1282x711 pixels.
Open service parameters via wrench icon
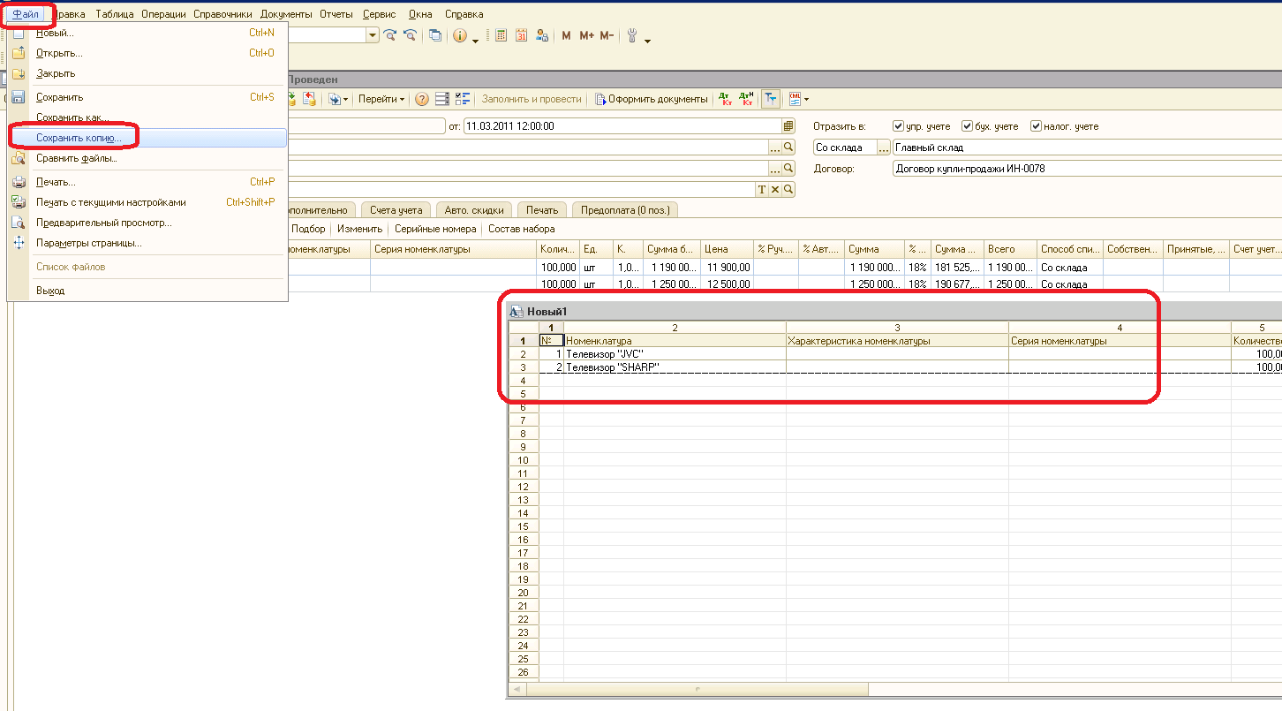(632, 35)
